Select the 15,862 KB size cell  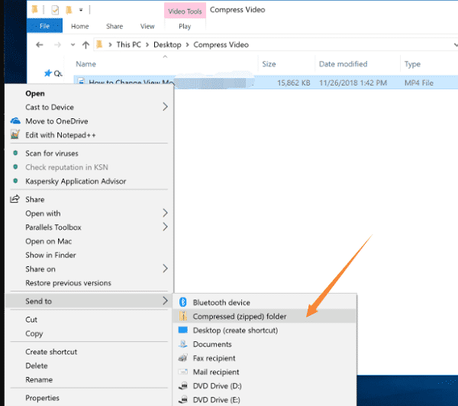pyautogui.click(x=294, y=83)
